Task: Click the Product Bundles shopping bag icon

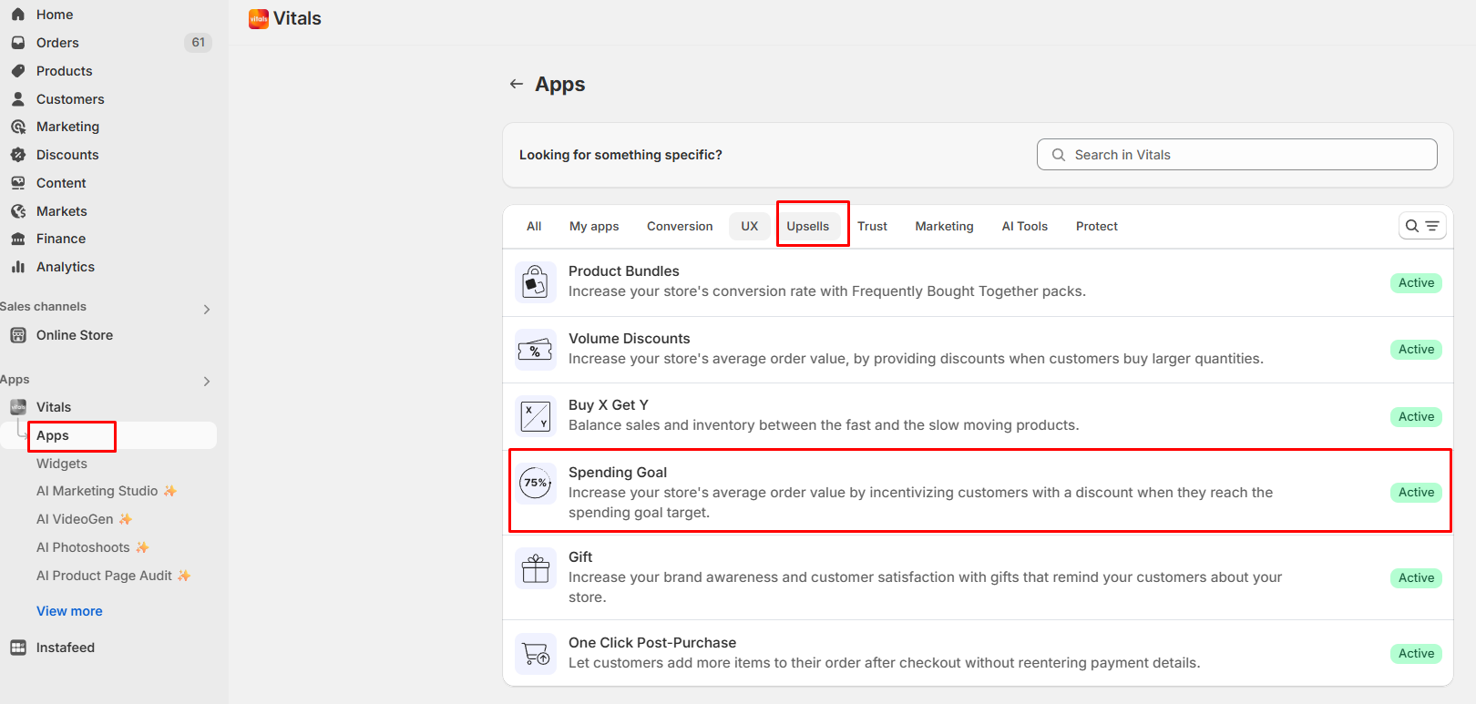Action: point(536,282)
